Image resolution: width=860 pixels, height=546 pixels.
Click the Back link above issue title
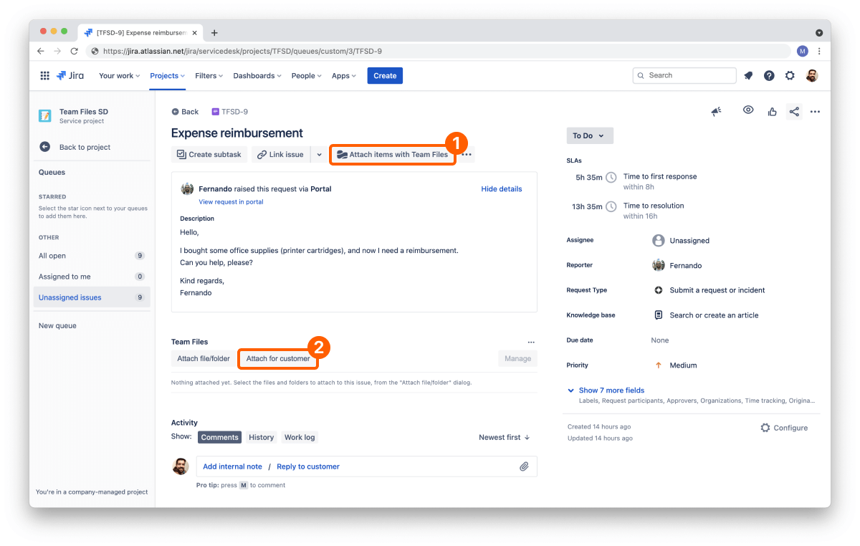point(185,112)
